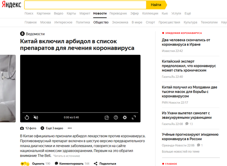The image size is (227, 166).
Task: Expand the three-dots more media menu
Action: pyautogui.click(x=69, y=128)
